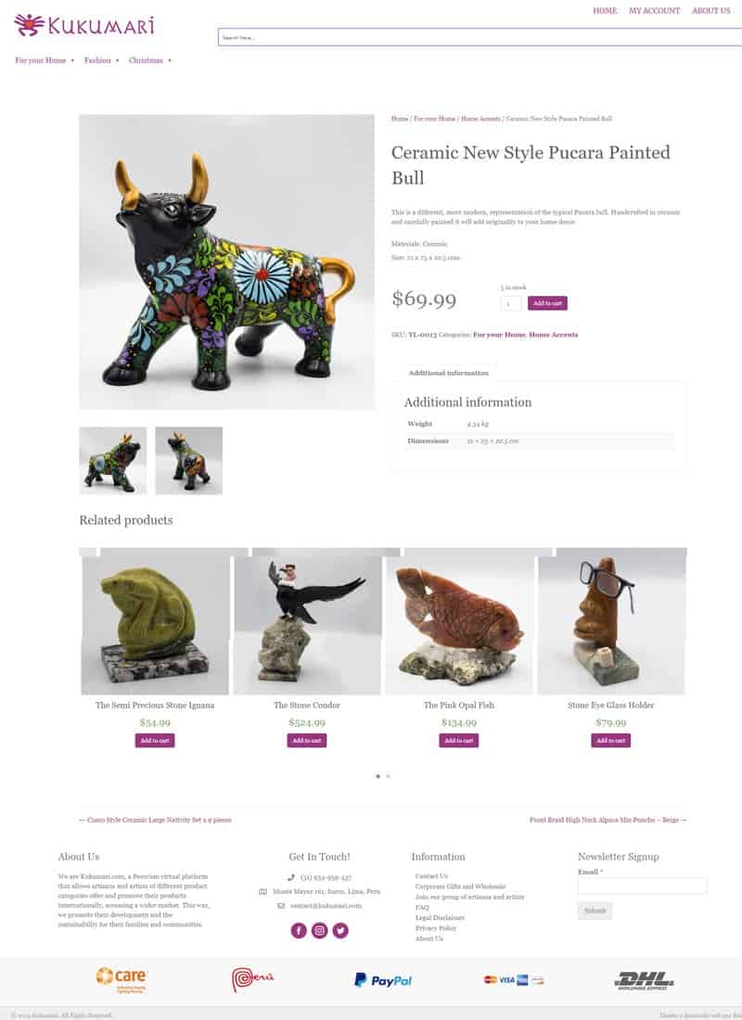Select the Additional information tab
This screenshot has height=1020, width=742.
(449, 373)
